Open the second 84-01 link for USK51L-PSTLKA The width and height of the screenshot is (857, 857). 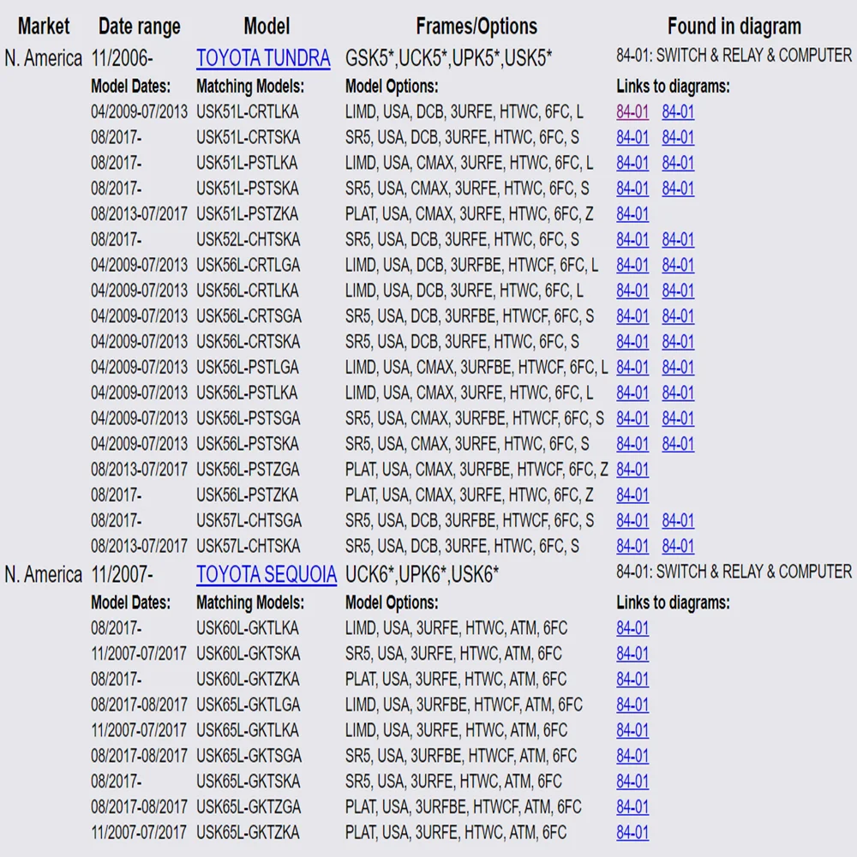678,163
